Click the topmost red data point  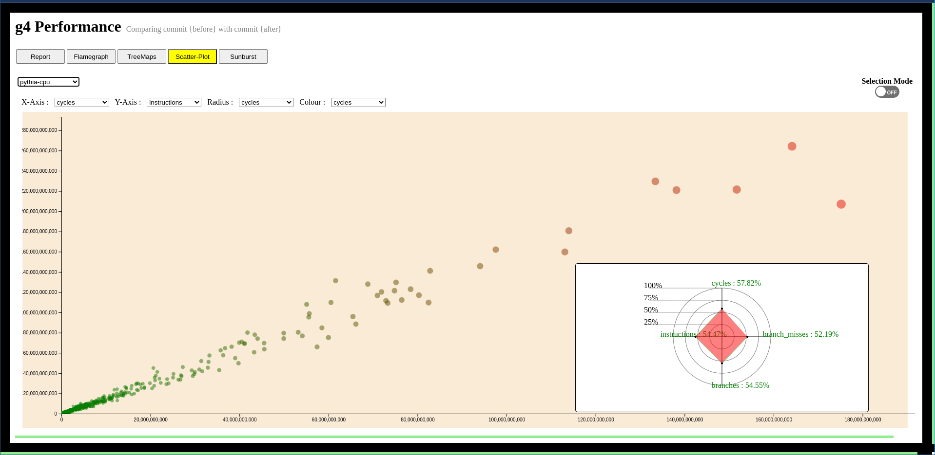(x=792, y=146)
